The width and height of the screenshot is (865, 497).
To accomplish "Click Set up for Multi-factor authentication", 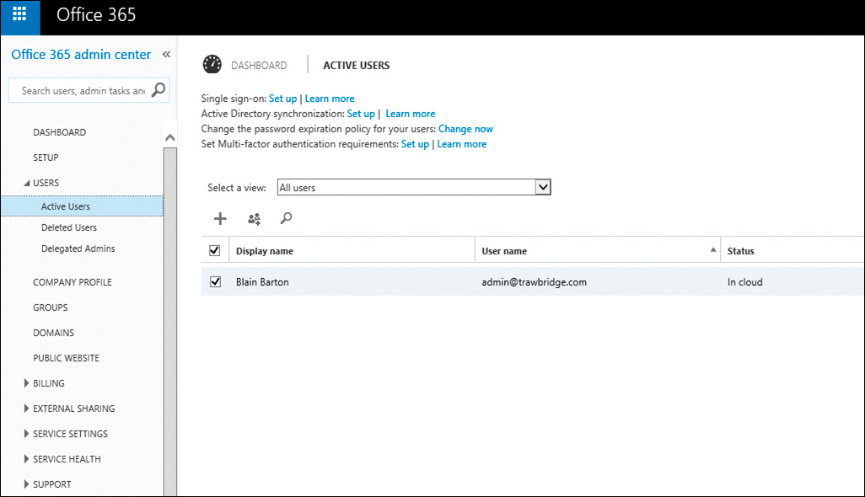I will click(415, 144).
